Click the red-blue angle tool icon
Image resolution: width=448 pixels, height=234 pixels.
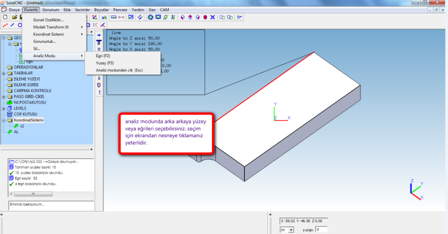[103, 25]
